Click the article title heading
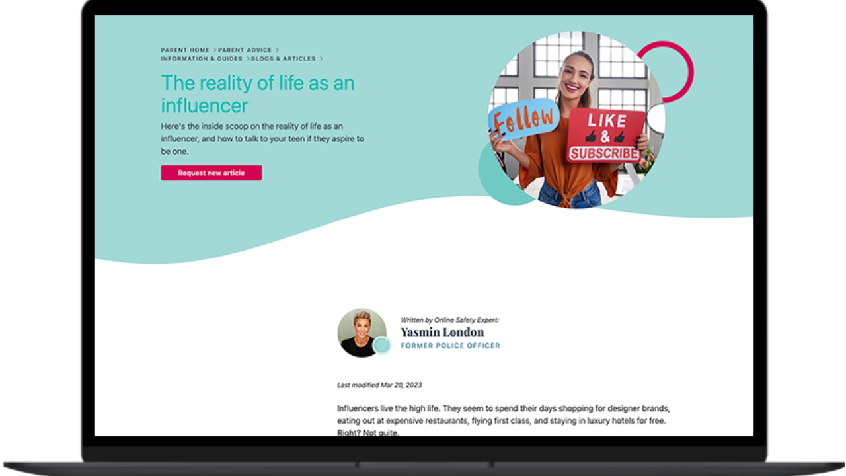The image size is (846, 476). coord(258,94)
